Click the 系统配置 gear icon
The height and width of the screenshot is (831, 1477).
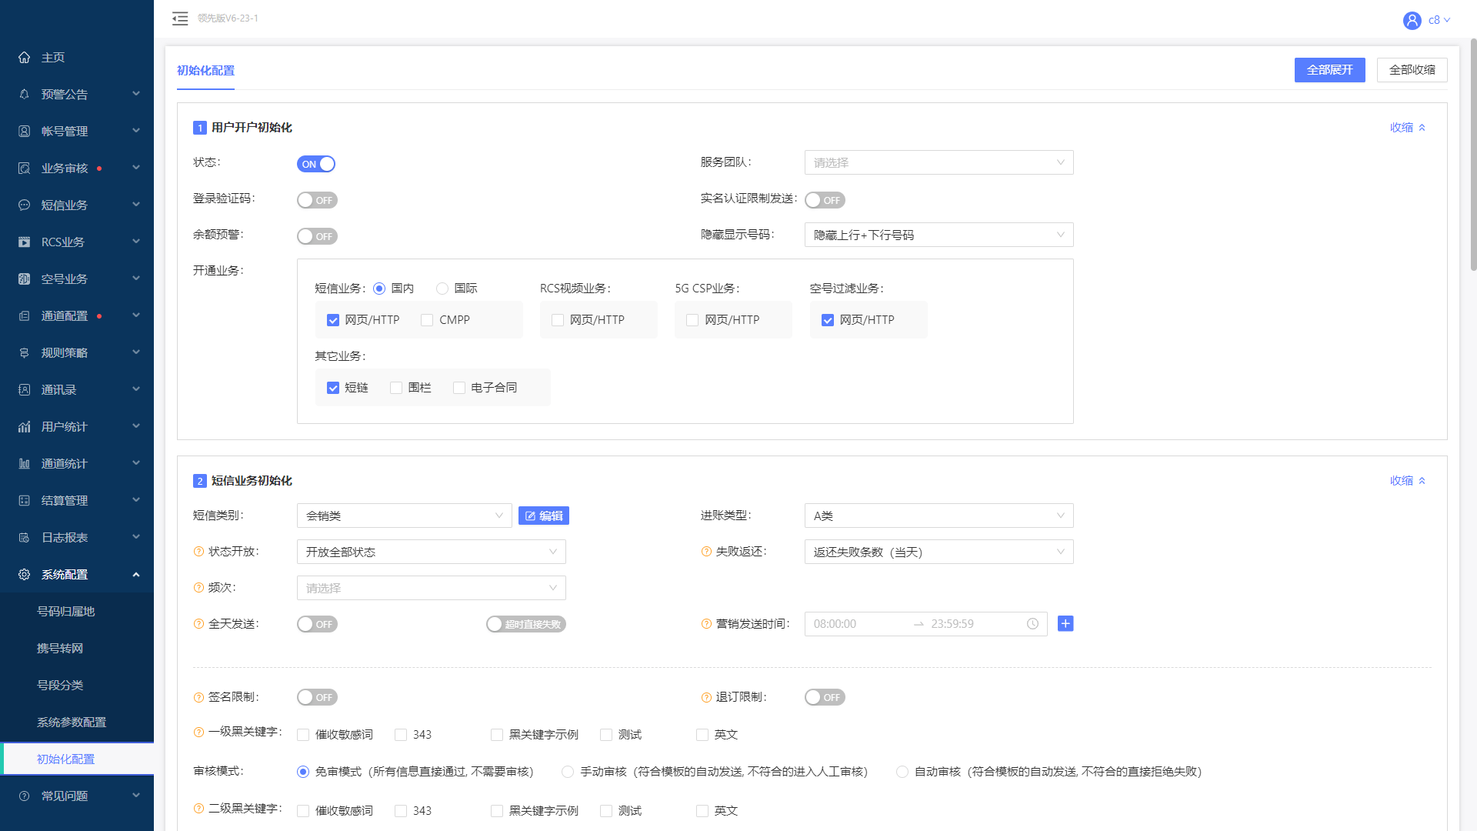coord(25,575)
